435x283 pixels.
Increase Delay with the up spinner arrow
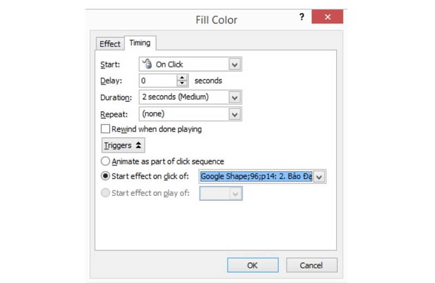pos(182,77)
